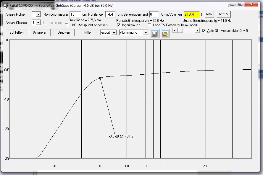
Task: Click 'Untere Grenzfrequenz fg = 44,5 Hz' text
Action: [x=207, y=21]
